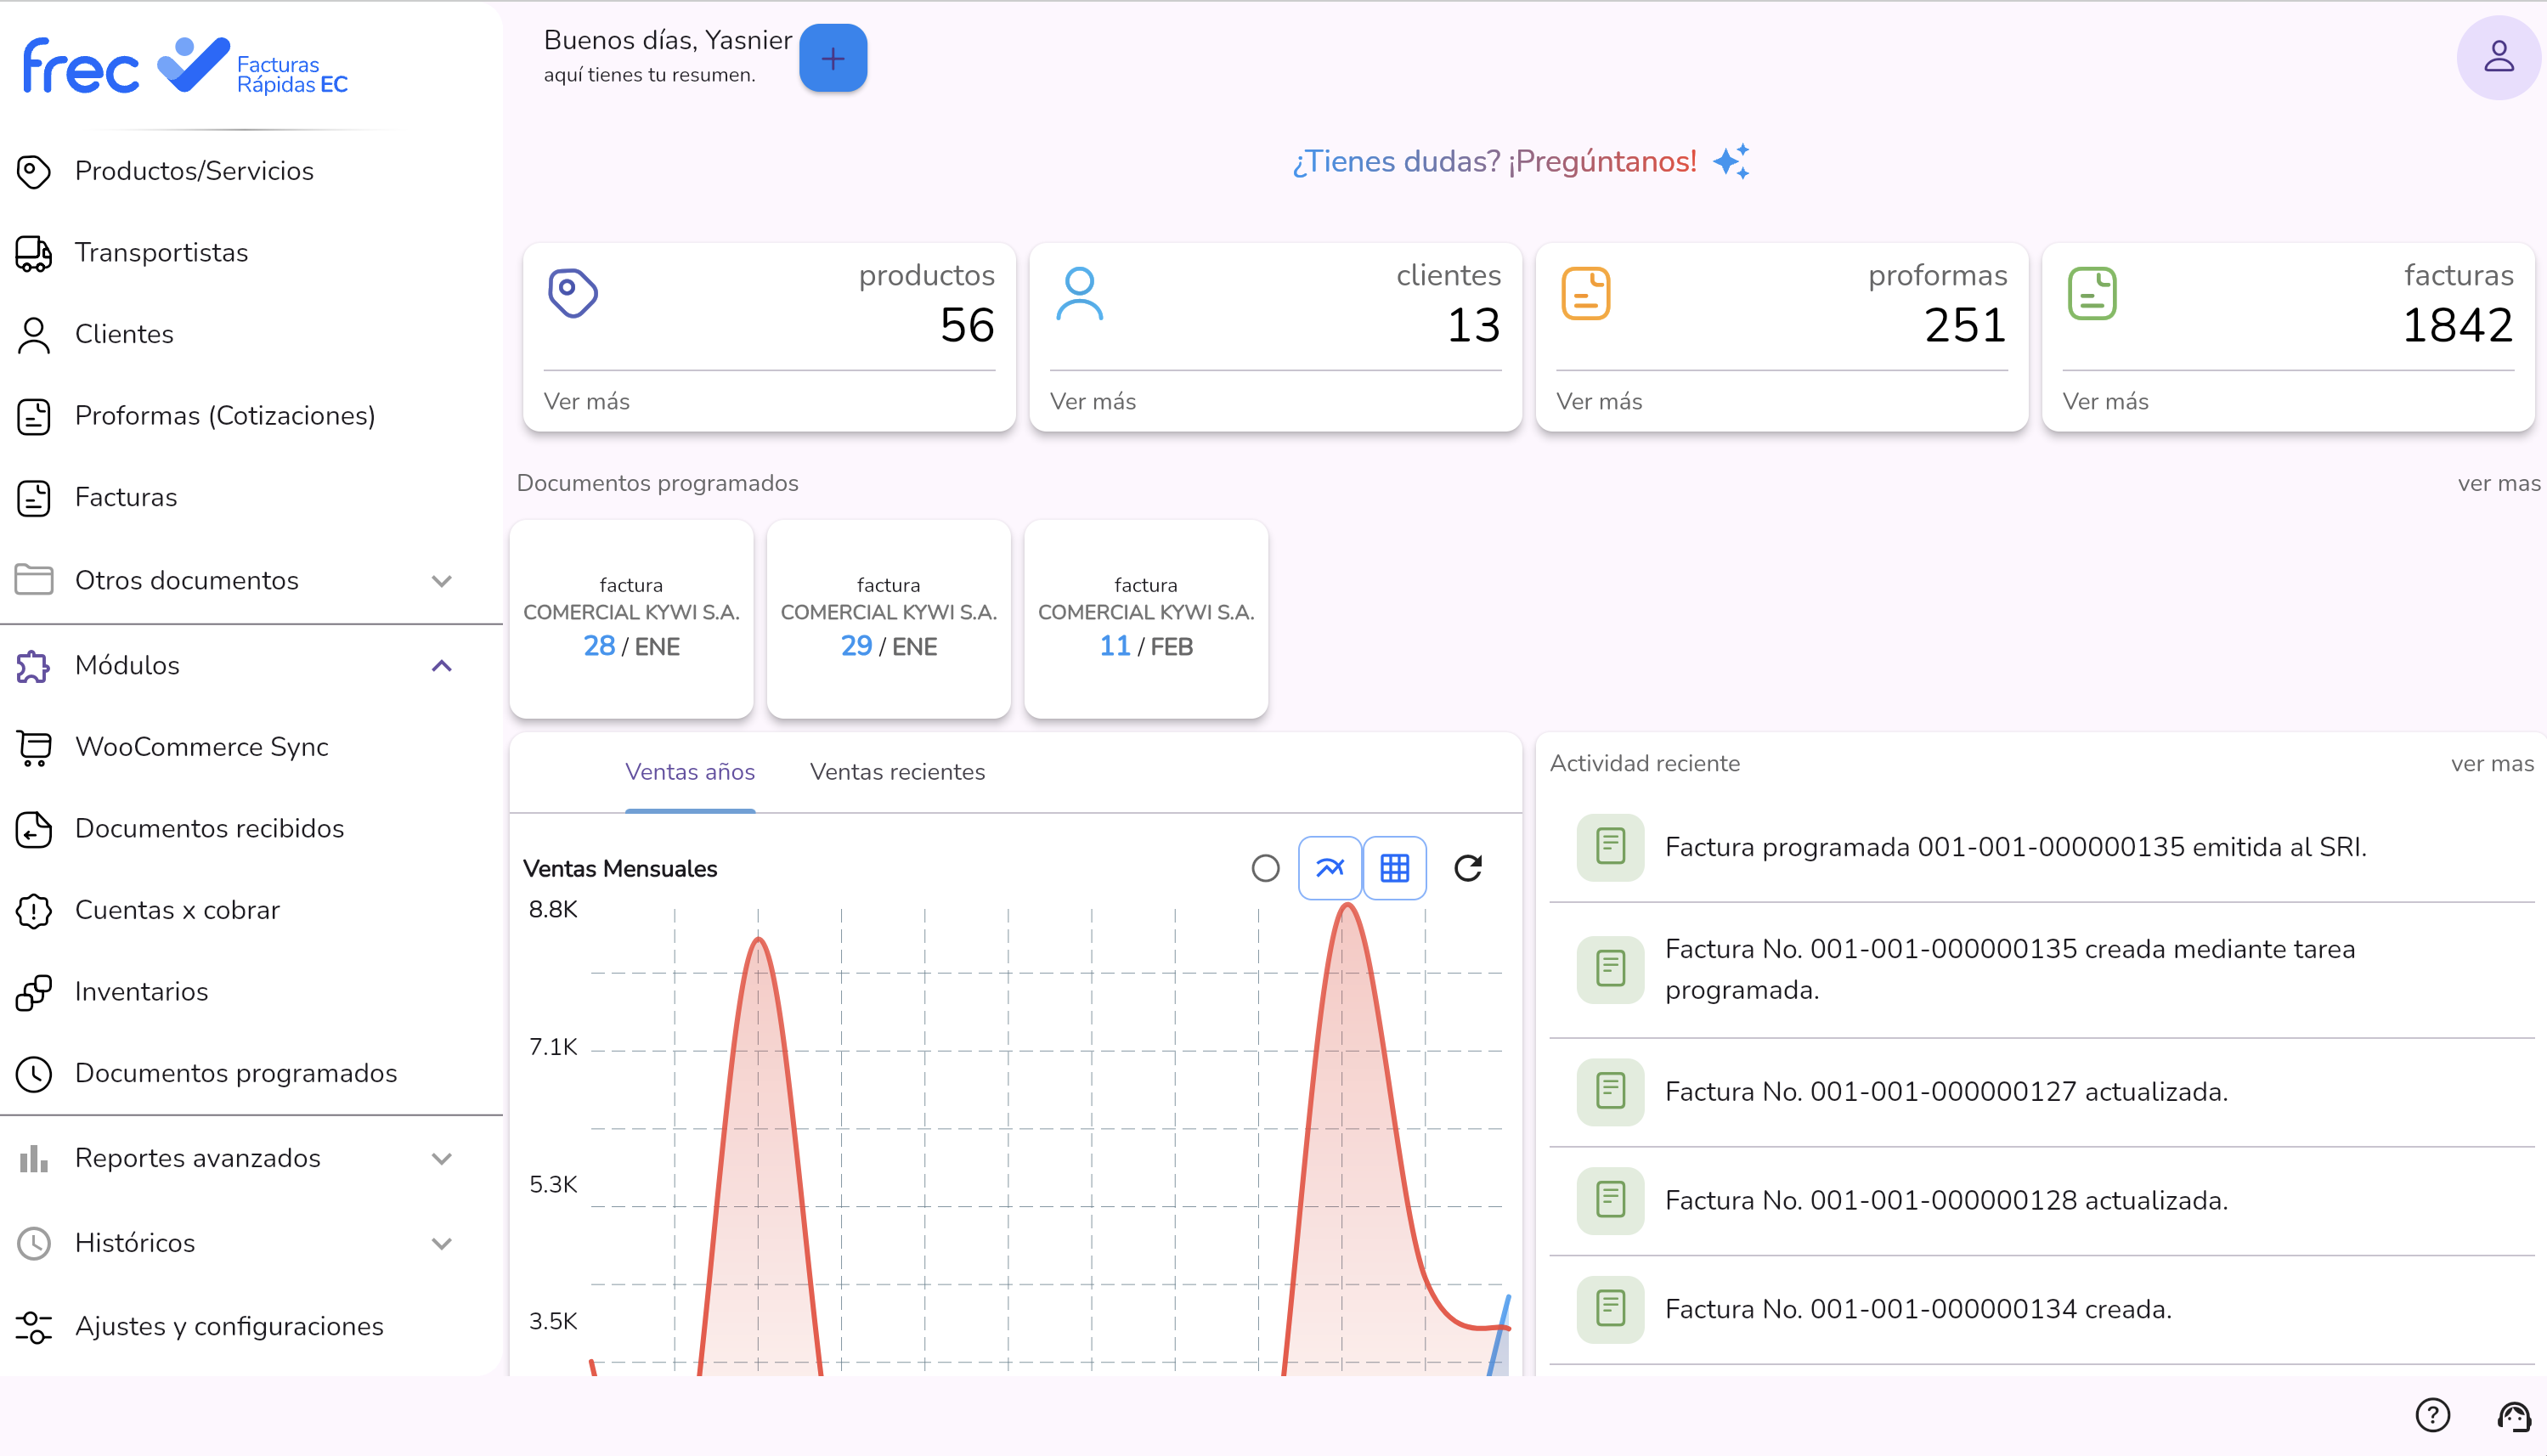
Task: Switch chart to line graph view
Action: tap(1329, 868)
